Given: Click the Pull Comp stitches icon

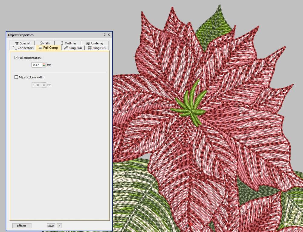Looking at the screenshot, I should [x=40, y=48].
